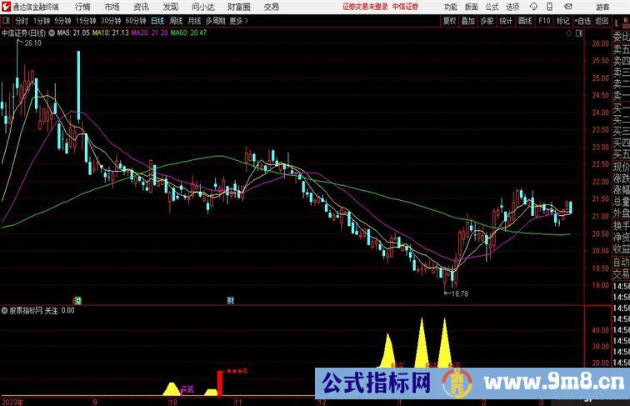Switch to the 日线 daily chart period

pos(157,21)
